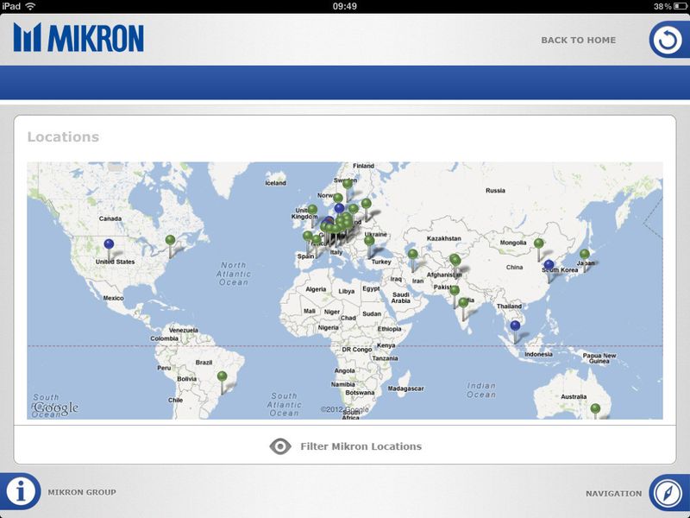Select the blue pin near South Korea

[x=549, y=265]
